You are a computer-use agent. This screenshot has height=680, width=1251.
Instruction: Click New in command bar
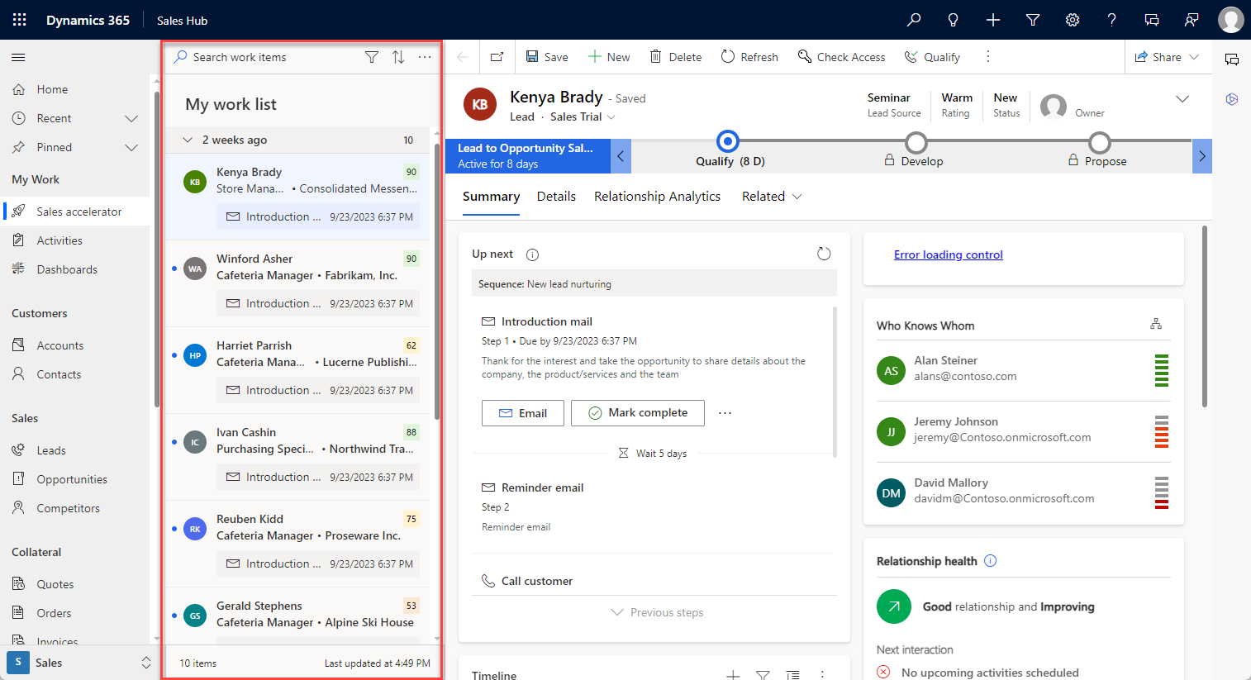(609, 57)
